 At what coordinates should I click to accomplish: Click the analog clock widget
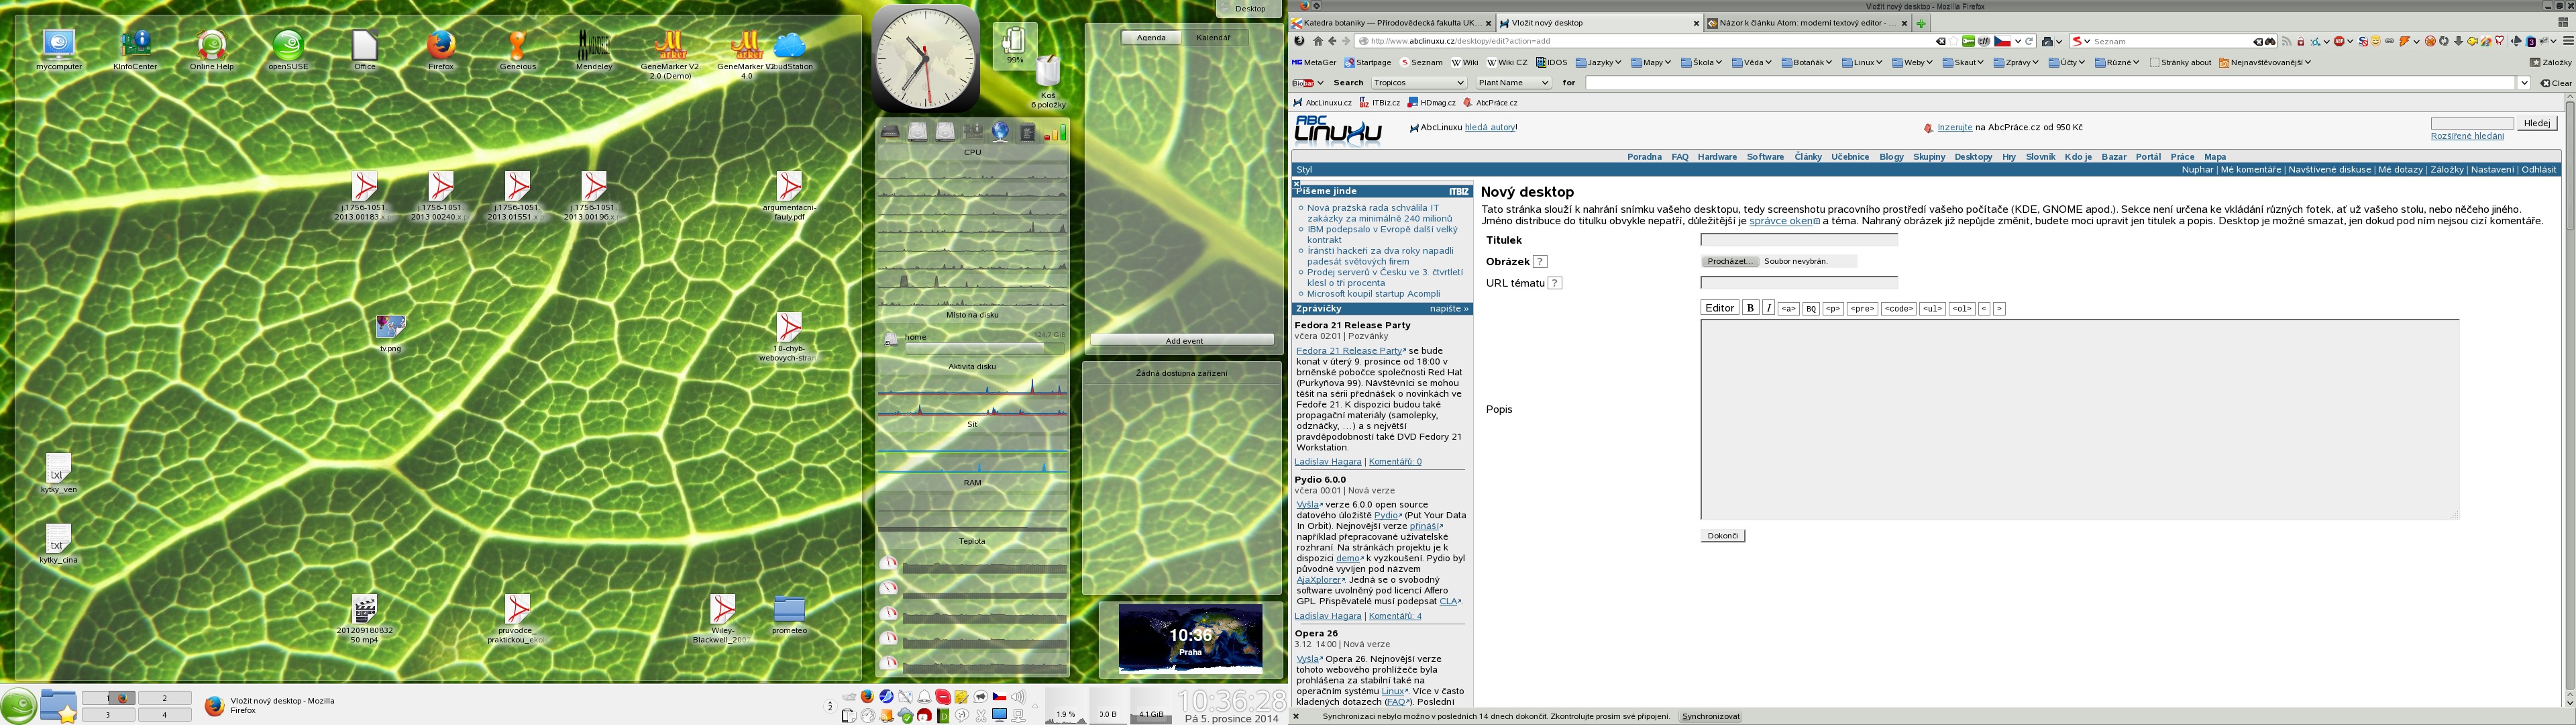(x=925, y=58)
